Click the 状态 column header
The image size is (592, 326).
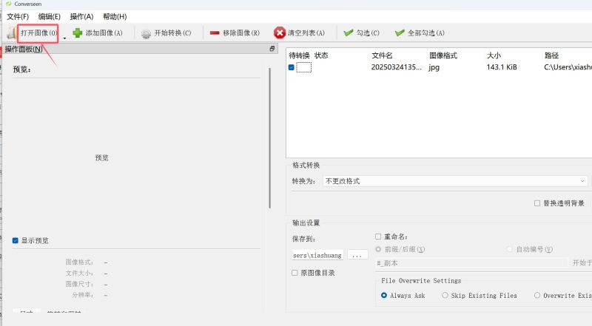[321, 55]
